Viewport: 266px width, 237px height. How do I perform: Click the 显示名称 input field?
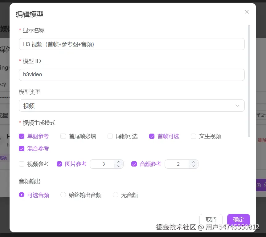click(132, 44)
